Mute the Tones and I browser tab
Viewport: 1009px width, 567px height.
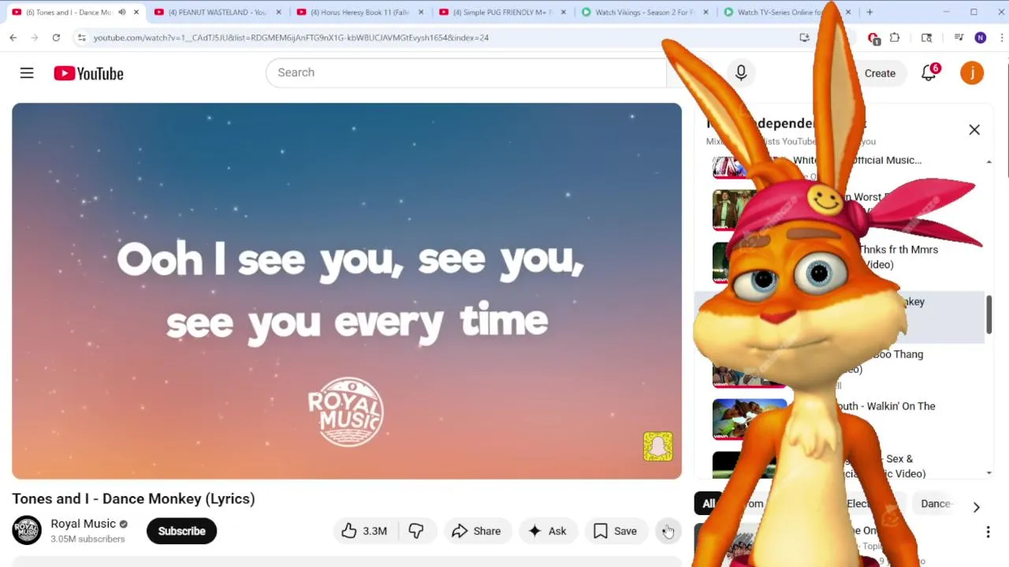(122, 13)
